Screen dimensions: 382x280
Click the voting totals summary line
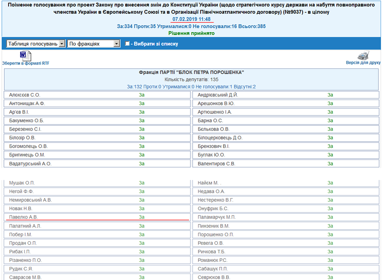click(x=191, y=26)
